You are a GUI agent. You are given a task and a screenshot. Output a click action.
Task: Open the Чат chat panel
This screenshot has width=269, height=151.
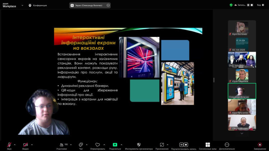81,145
